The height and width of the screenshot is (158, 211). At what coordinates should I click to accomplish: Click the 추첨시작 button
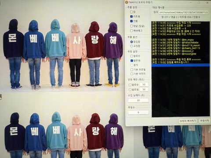(204, 121)
